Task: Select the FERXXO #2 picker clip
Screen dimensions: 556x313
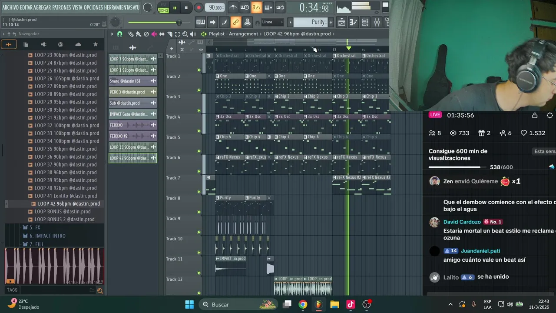Action: click(132, 136)
